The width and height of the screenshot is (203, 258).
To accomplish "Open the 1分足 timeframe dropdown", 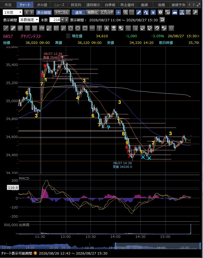I will coord(13,12).
